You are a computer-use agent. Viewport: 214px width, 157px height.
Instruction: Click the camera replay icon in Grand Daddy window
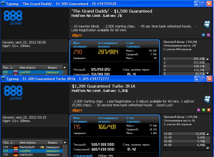(x=207, y=24)
